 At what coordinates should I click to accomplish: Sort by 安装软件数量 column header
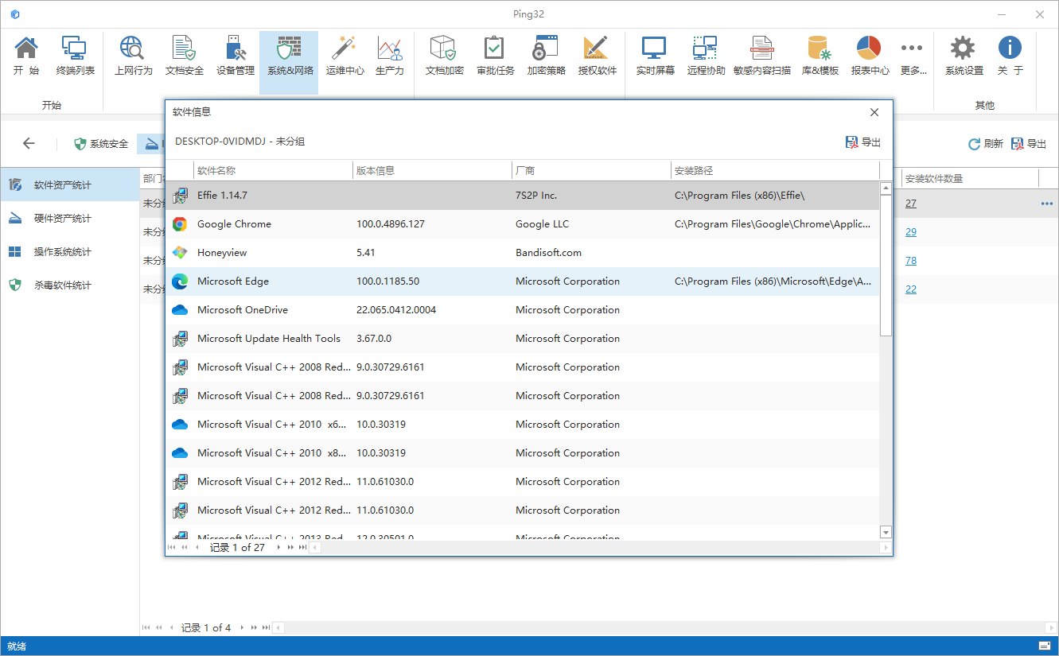pos(970,179)
